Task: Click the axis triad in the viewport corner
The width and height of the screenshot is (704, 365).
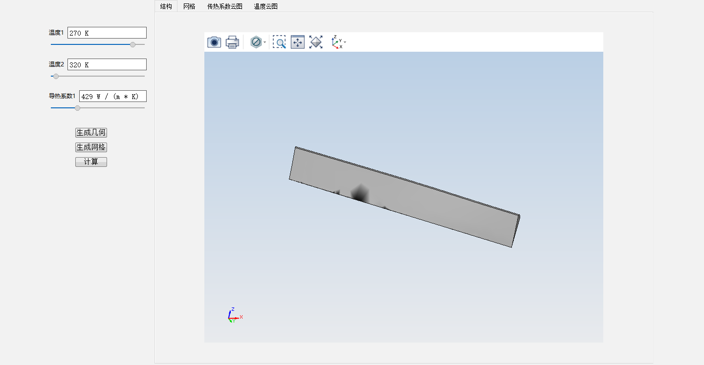Action: [234, 316]
